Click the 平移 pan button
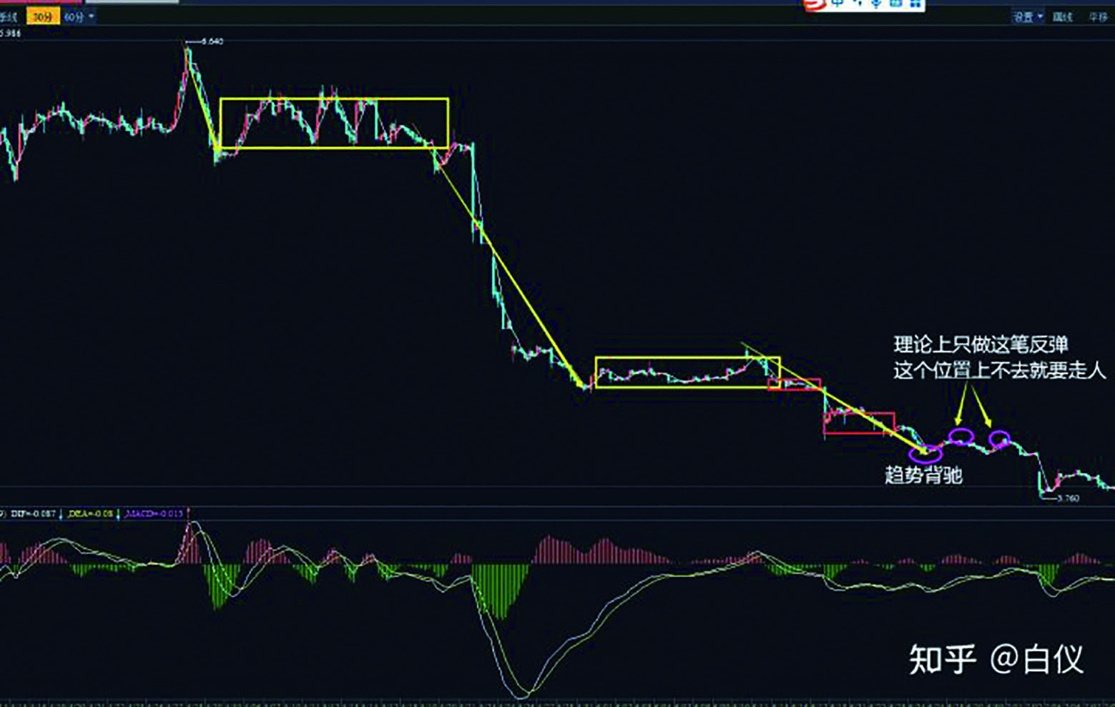Image resolution: width=1115 pixels, height=707 pixels. [x=1098, y=16]
